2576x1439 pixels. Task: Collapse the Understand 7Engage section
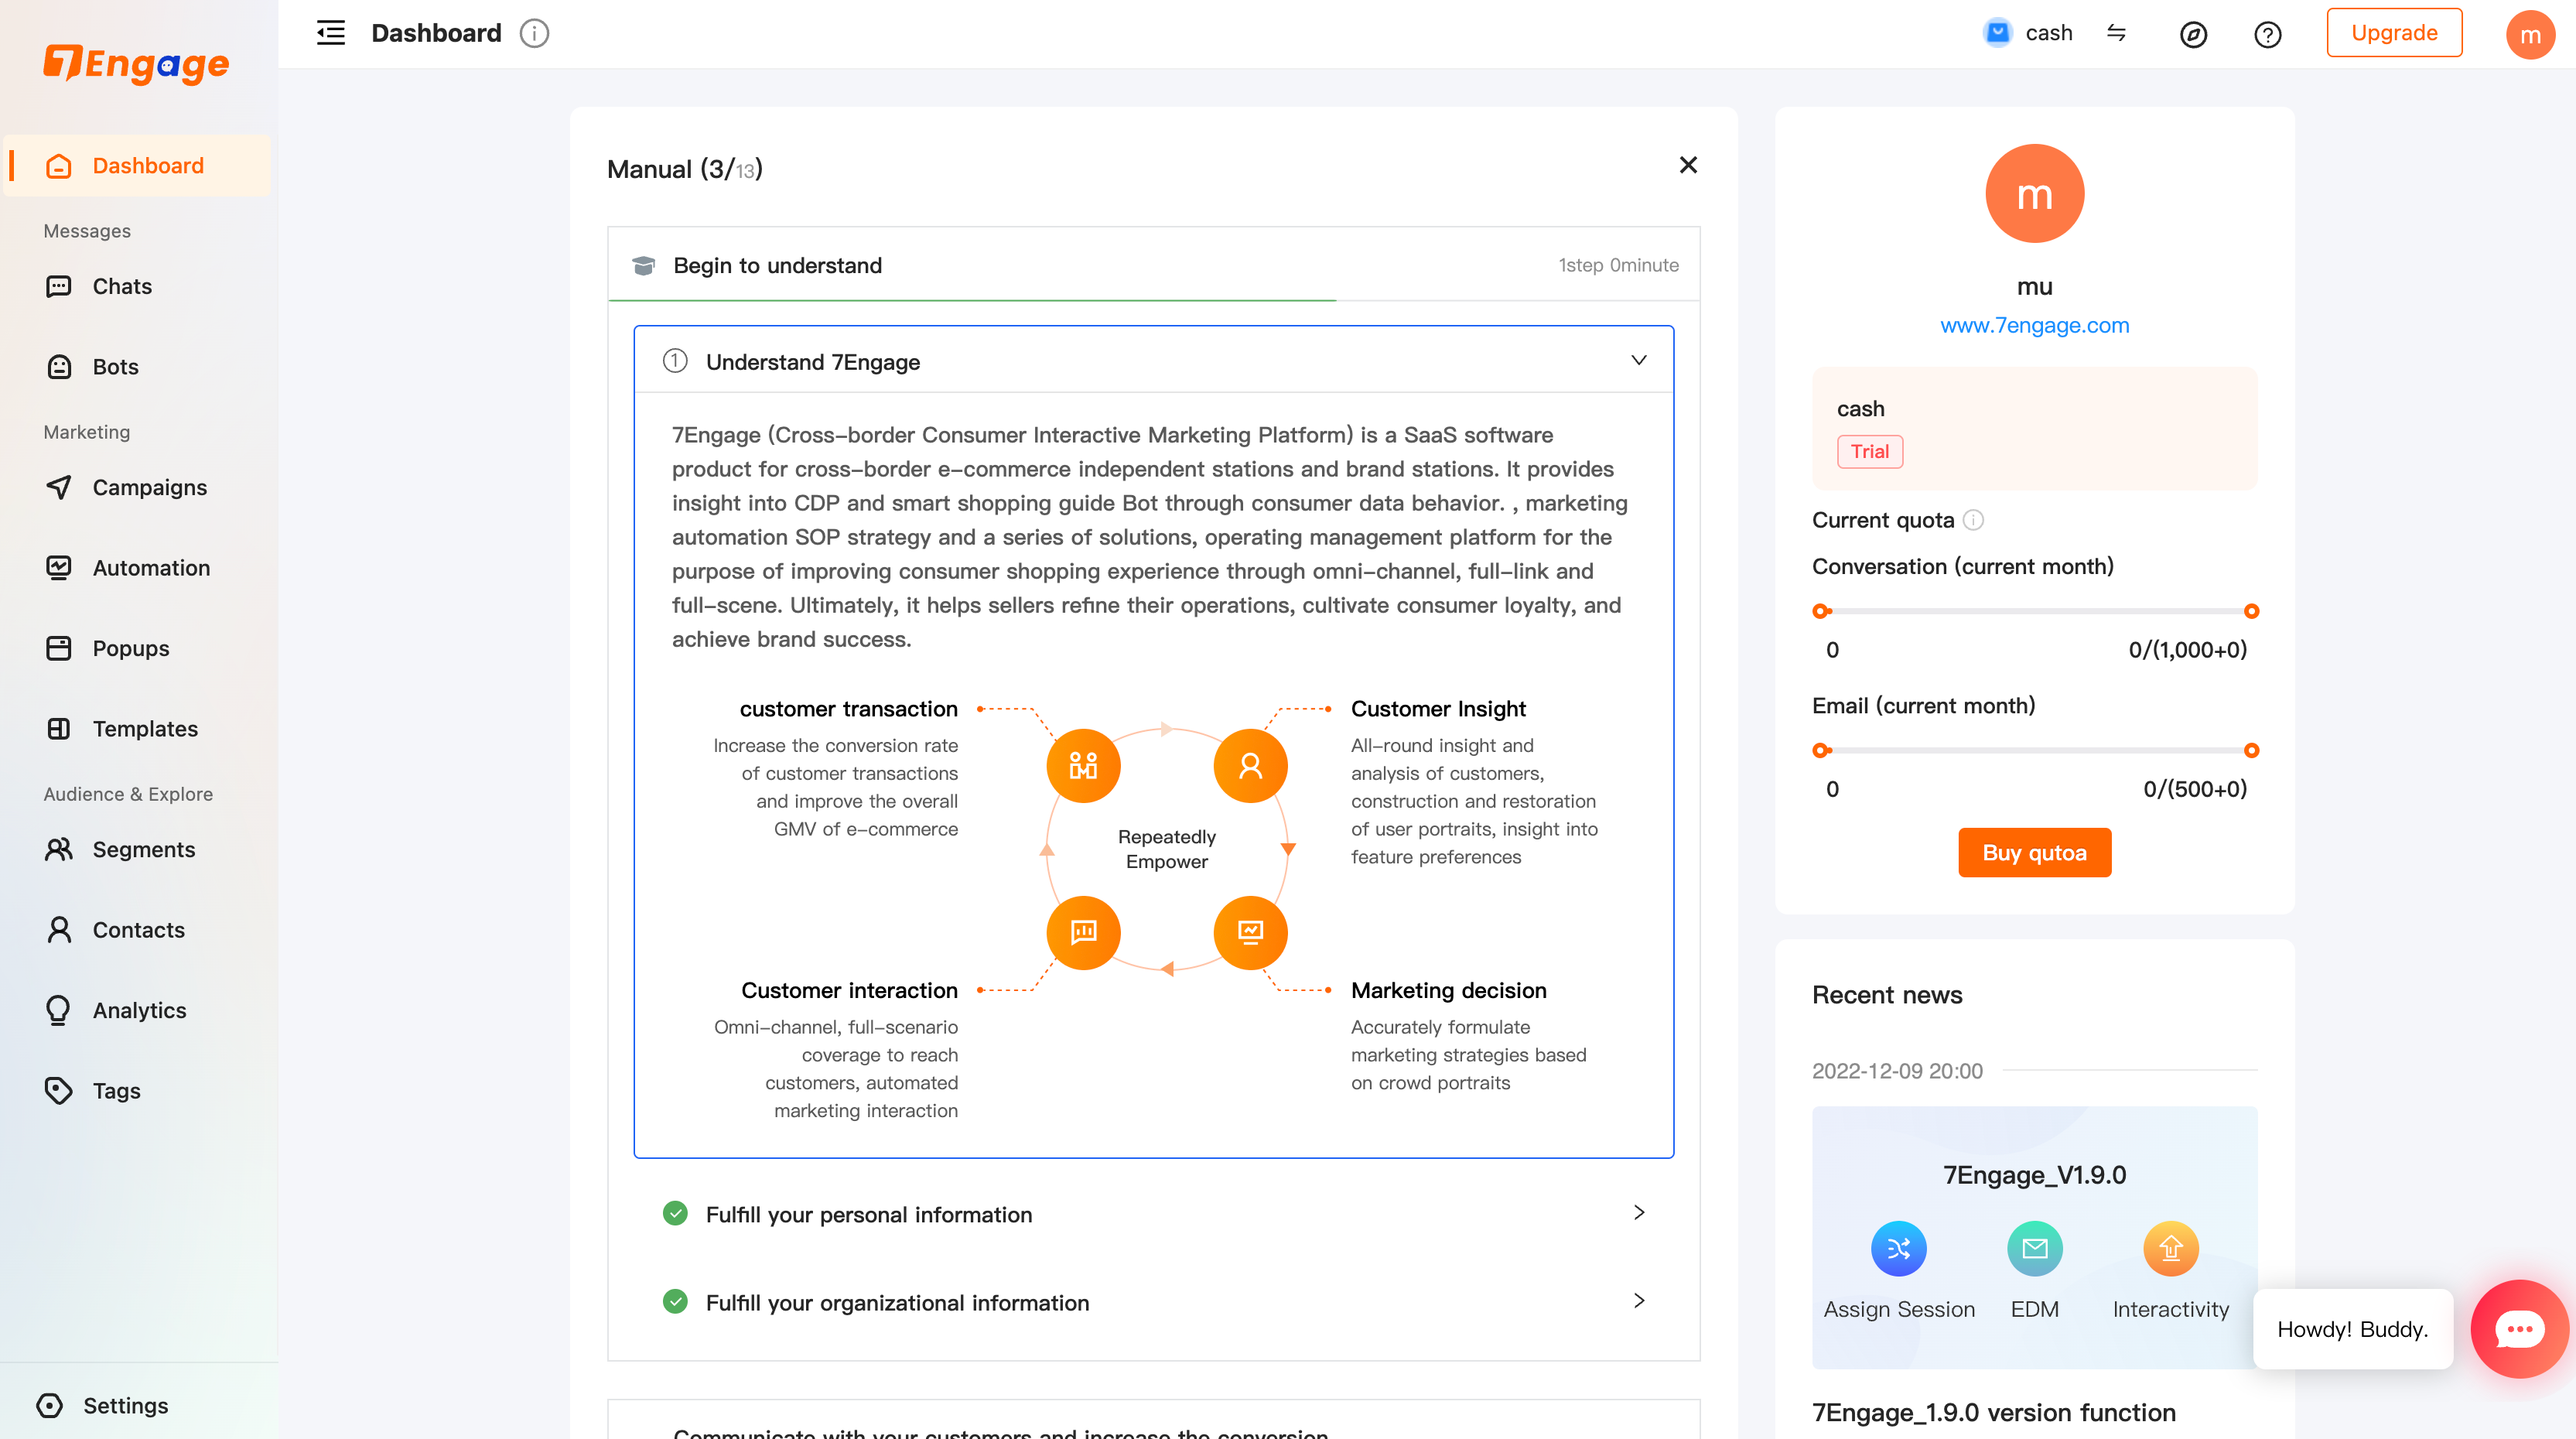1639,361
